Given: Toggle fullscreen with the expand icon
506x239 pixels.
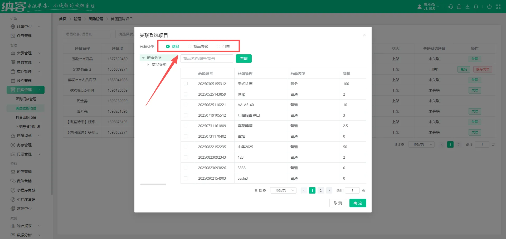Looking at the screenshot, I should coord(498,7).
